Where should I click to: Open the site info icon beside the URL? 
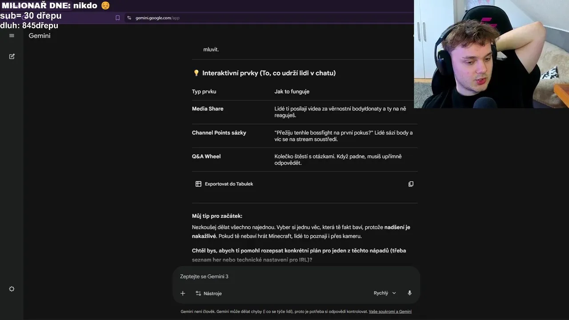click(129, 18)
